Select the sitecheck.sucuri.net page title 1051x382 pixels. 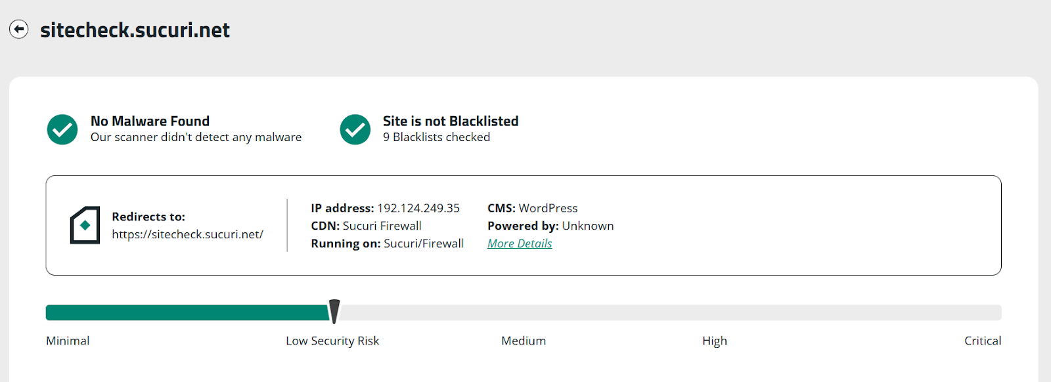pyautogui.click(x=135, y=30)
